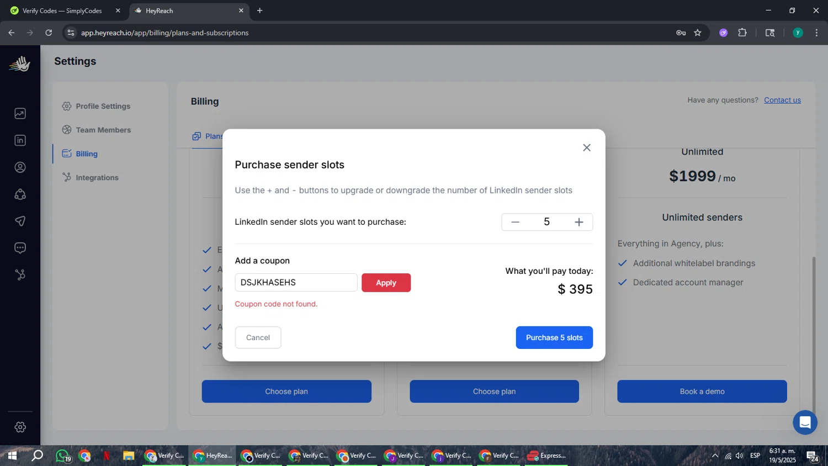Follow the Contact us link
Image resolution: width=828 pixels, height=466 pixels.
point(782,100)
